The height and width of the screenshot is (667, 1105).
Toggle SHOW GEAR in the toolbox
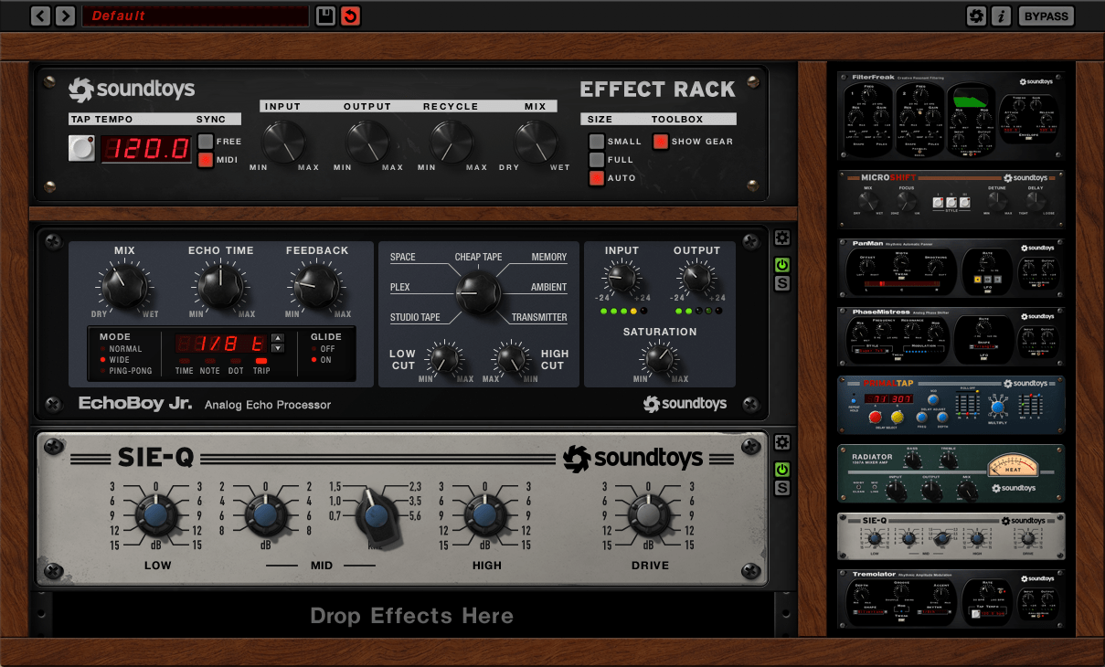660,142
